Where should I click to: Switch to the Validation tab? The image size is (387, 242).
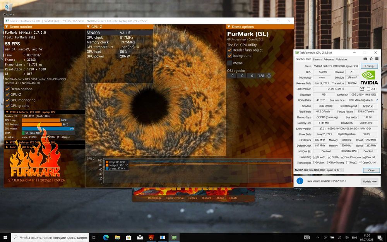(x=341, y=60)
